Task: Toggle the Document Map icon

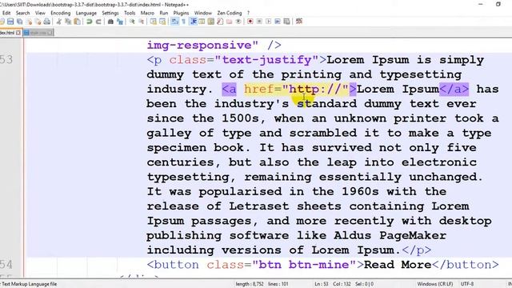Action: click(211, 22)
